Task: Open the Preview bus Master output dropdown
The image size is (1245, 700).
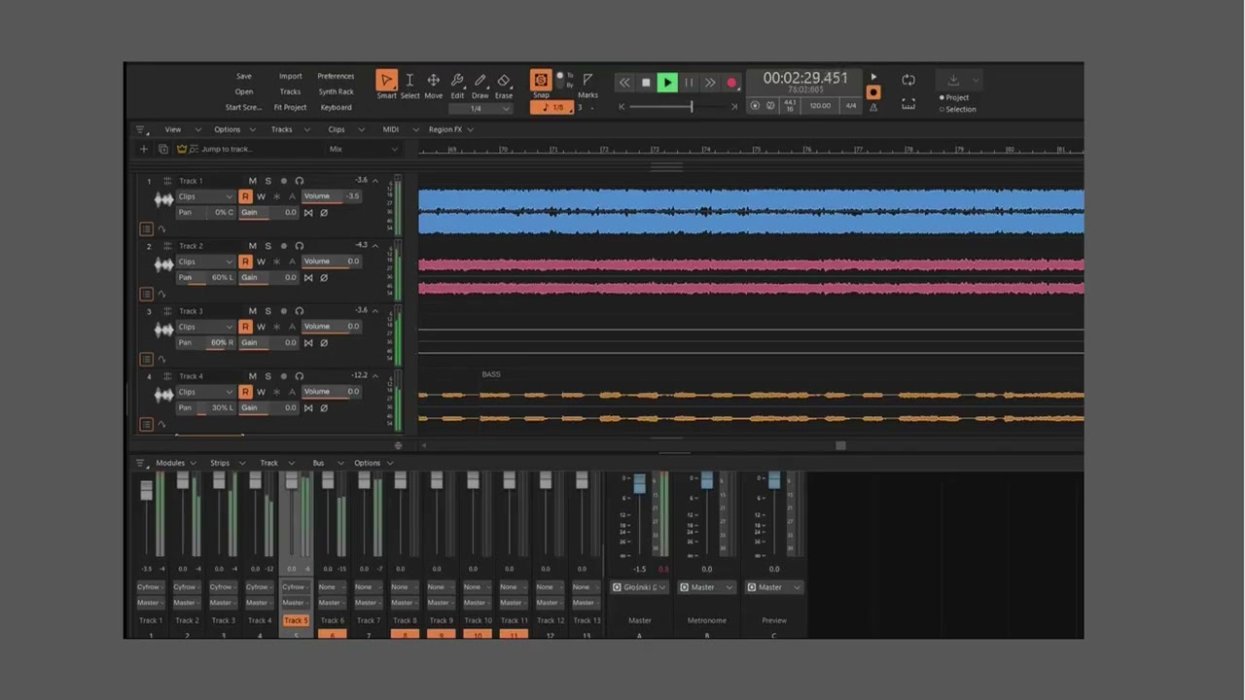Action: click(x=774, y=587)
